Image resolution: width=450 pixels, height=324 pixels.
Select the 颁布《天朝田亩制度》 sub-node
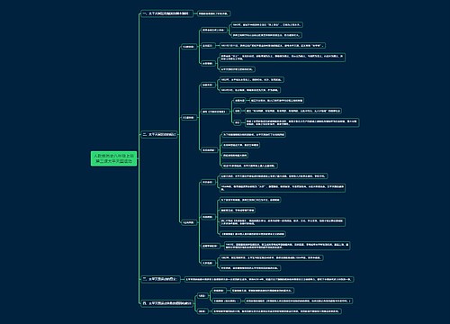214,112
